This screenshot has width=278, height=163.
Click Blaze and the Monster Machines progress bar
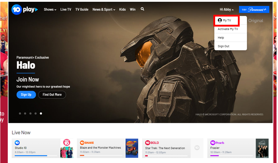[x=101, y=156]
